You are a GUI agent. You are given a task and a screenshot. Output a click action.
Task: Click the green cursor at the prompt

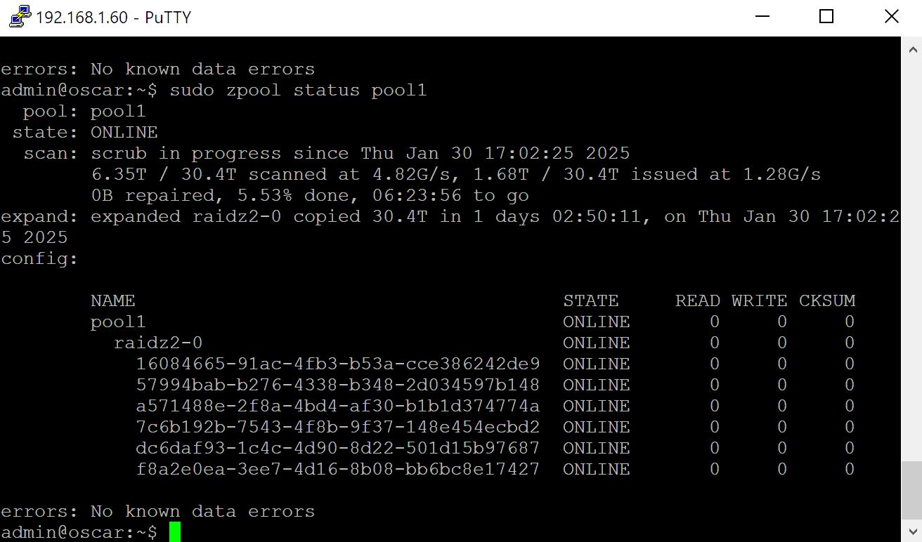click(x=175, y=532)
